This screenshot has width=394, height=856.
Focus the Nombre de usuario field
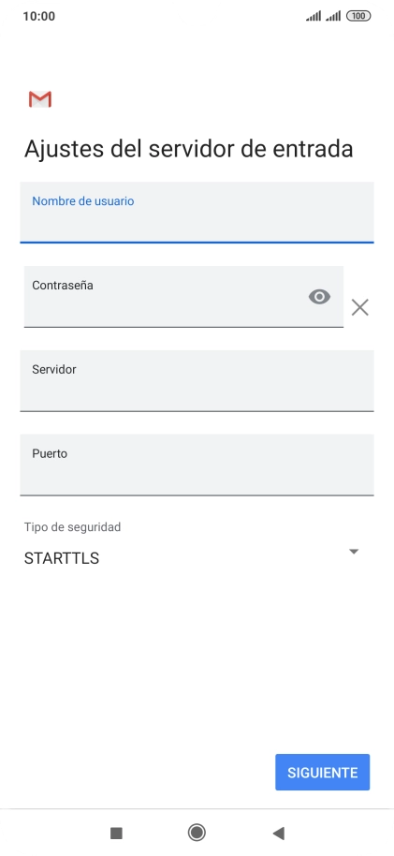coord(197,212)
